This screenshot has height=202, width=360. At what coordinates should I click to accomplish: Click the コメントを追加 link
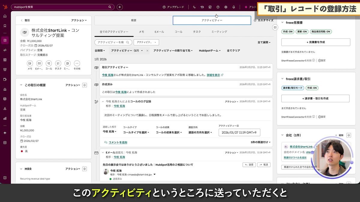118,142
